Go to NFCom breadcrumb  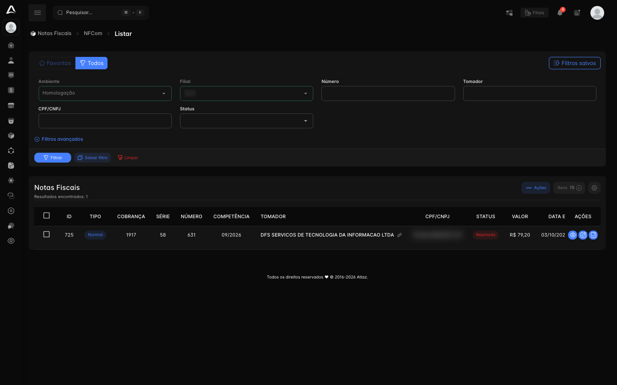click(93, 33)
